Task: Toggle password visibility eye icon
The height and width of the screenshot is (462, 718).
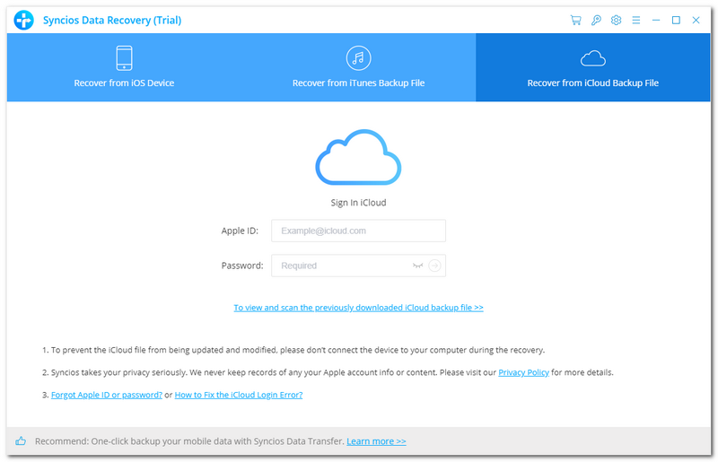Action: click(x=417, y=266)
